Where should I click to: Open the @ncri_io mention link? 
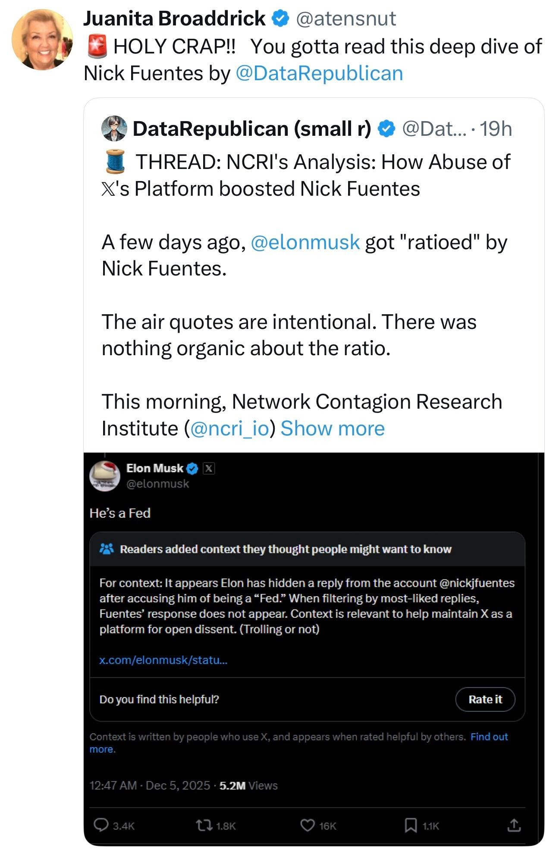tap(229, 428)
